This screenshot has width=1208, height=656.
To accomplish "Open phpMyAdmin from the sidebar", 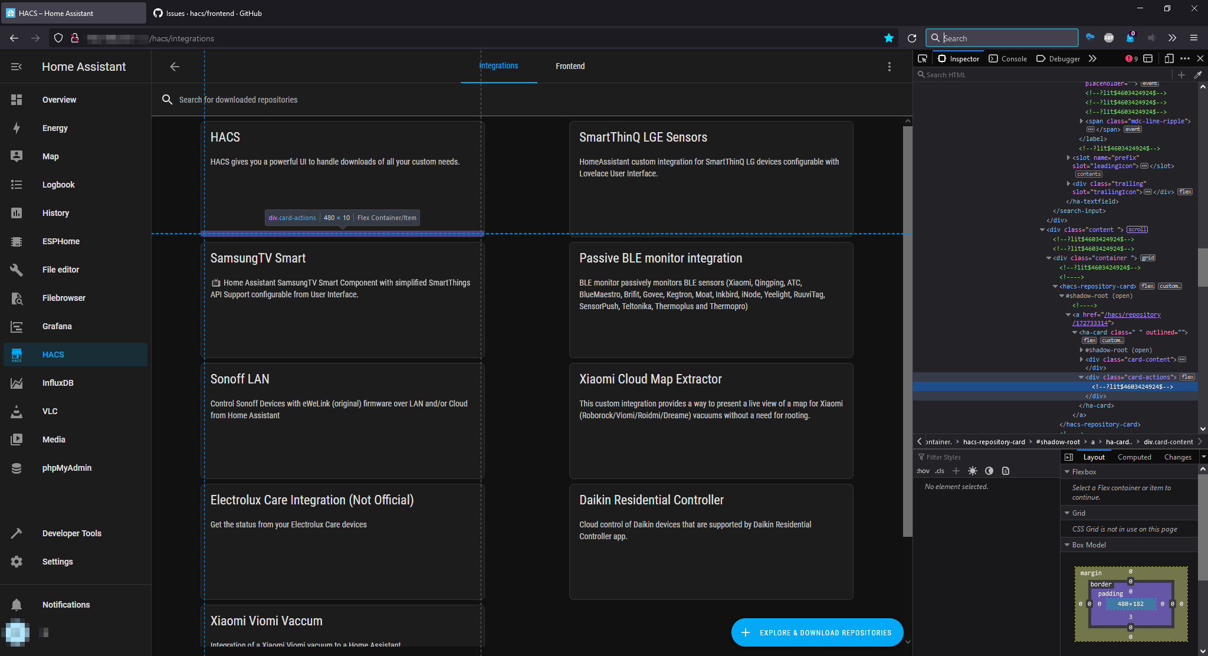I will (17, 467).
